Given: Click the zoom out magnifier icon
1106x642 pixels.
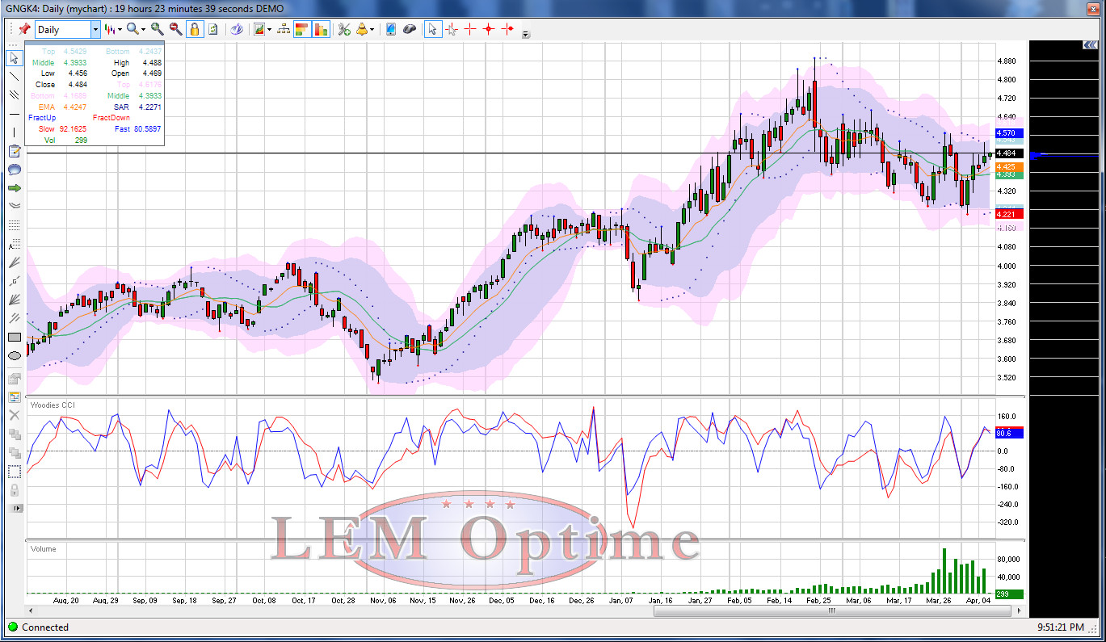Looking at the screenshot, I should tap(175, 29).
